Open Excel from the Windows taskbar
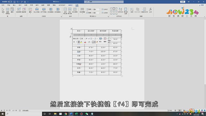 76,114
